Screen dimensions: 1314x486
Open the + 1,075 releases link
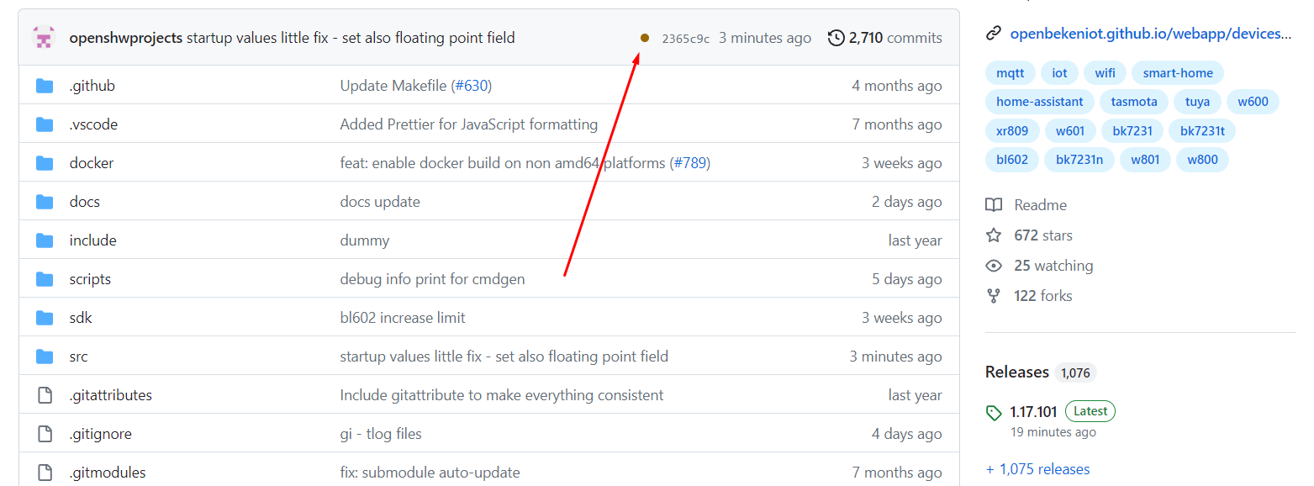(1037, 469)
